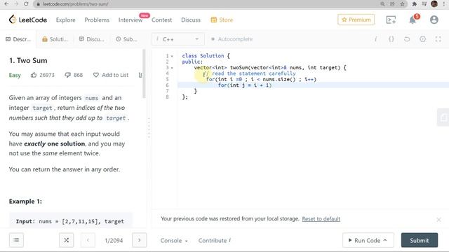This screenshot has height=252, width=449.
Task: Expand the Console dropdown
Action: click(x=174, y=241)
